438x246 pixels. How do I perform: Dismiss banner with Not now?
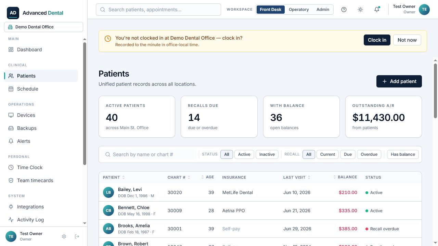[407, 40]
